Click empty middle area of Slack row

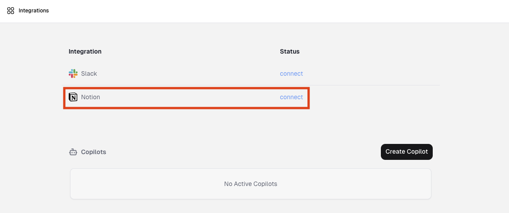186,74
